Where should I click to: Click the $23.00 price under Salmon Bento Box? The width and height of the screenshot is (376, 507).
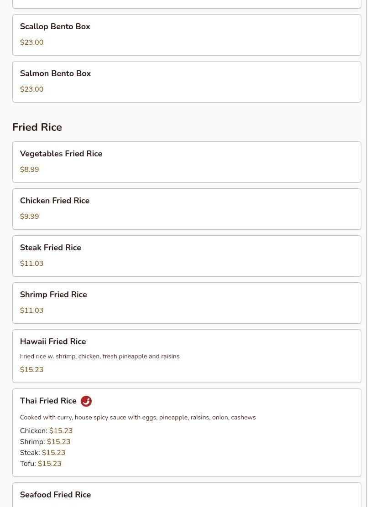31,89
